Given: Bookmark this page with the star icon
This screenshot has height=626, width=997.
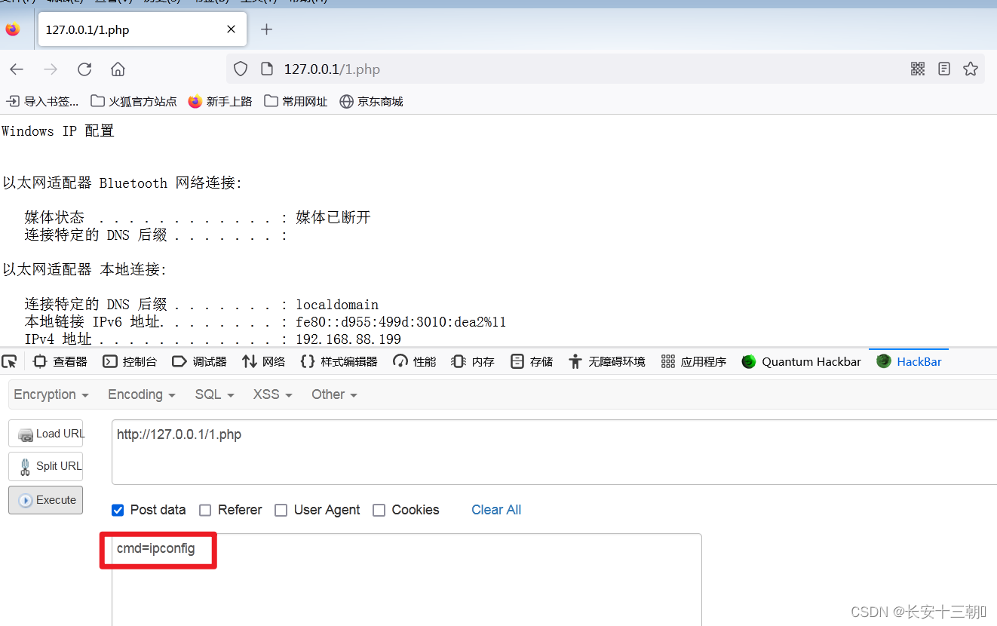Looking at the screenshot, I should click(971, 69).
